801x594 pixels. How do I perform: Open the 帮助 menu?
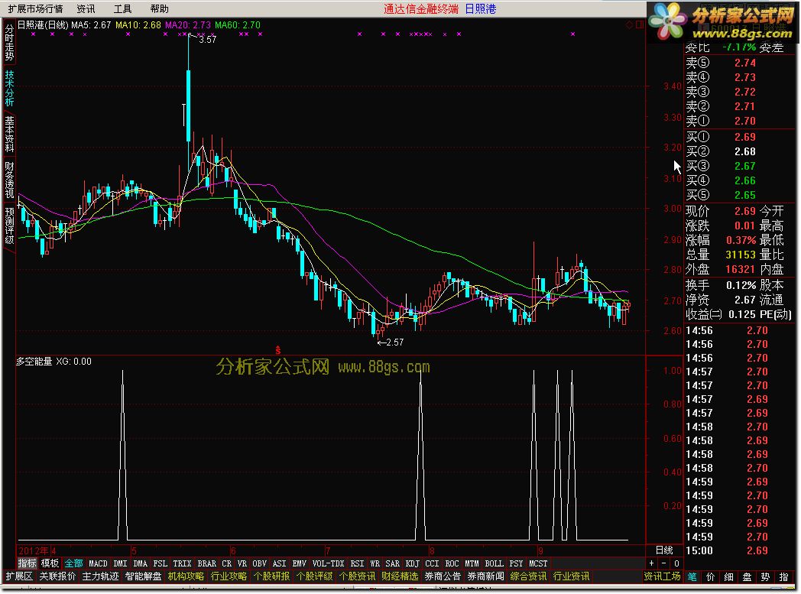(x=160, y=8)
